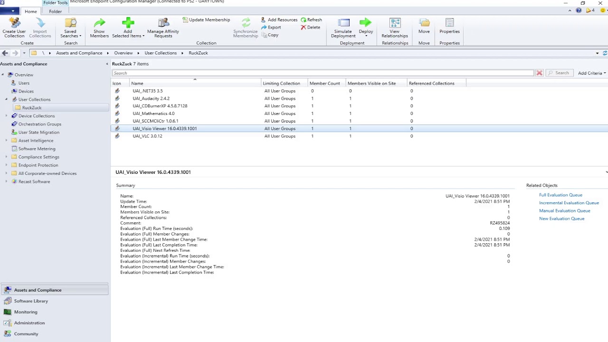Screen dimensions: 608x342
Task: Expand the Endpoint Protection tree node
Action: pyautogui.click(x=7, y=165)
